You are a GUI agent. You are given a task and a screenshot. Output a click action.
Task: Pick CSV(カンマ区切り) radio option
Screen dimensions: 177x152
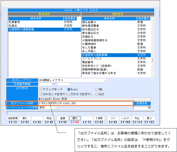tap(41, 94)
